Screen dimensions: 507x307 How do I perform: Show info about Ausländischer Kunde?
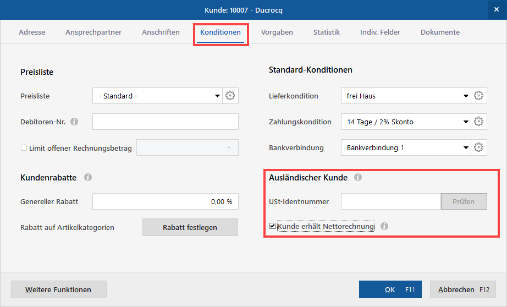[358, 178]
